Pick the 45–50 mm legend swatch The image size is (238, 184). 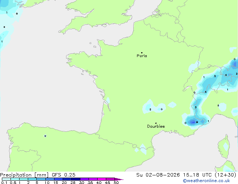click(110, 179)
